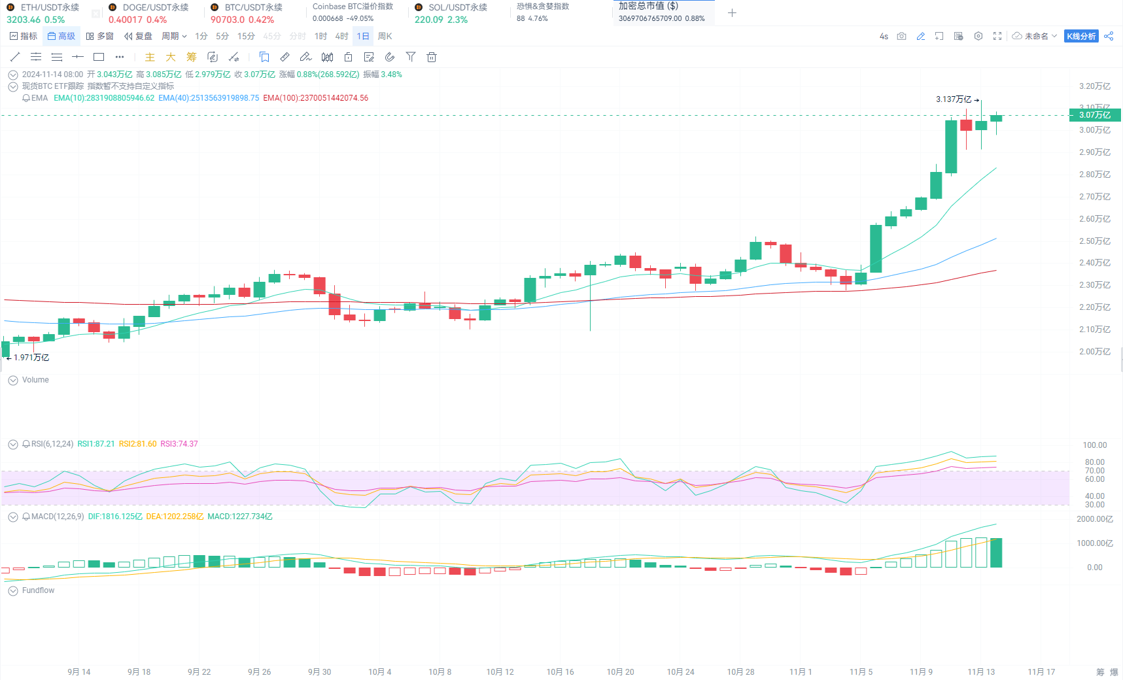Select the rectangle drawing tool
The width and height of the screenshot is (1123, 680).
(x=99, y=57)
